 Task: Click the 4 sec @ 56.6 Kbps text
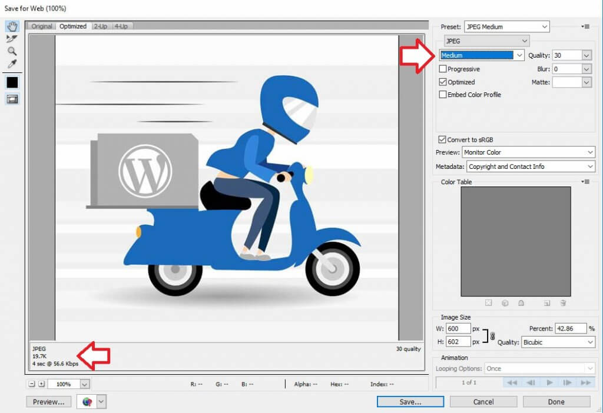click(55, 364)
